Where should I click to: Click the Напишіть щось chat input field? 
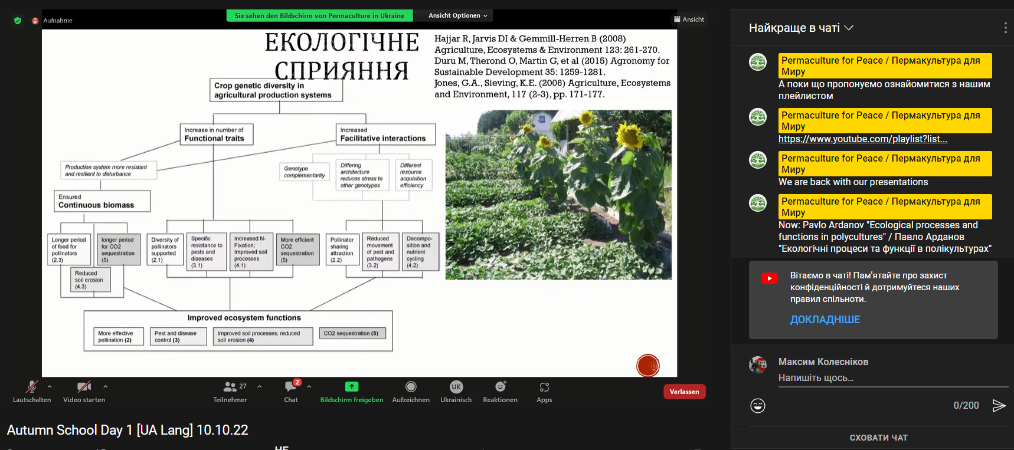[x=893, y=378]
